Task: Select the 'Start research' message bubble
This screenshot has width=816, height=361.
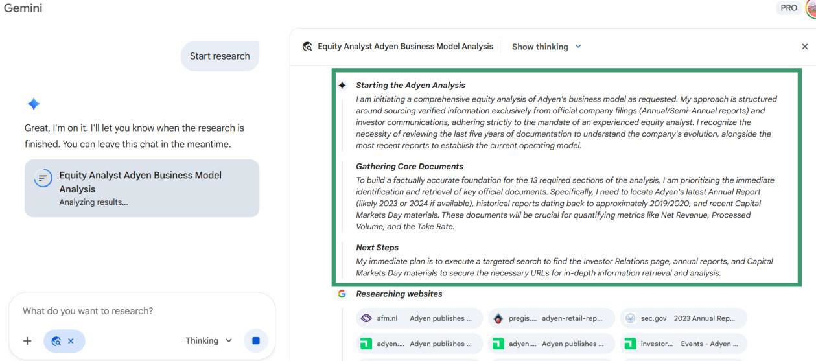Action: tap(220, 56)
